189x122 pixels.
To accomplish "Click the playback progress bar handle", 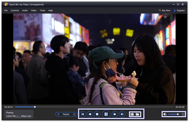I will 35,107.
